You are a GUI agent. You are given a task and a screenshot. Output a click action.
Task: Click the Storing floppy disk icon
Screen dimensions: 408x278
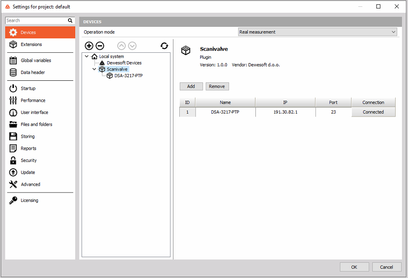point(13,136)
